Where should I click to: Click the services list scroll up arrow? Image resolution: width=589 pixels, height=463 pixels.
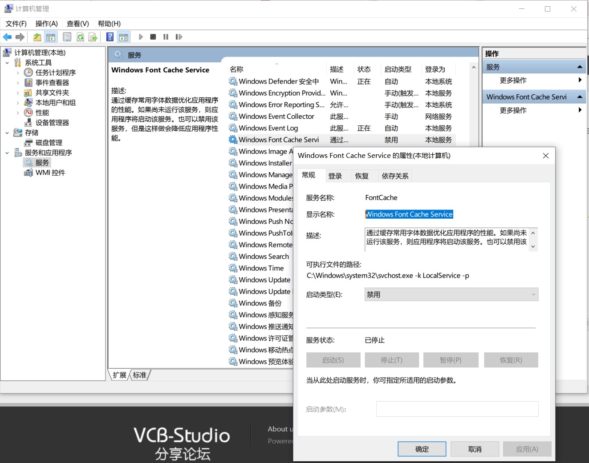pyautogui.click(x=474, y=68)
